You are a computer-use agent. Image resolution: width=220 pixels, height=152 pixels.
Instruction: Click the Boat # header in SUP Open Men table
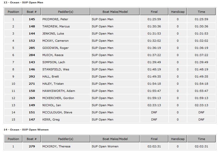click(32, 12)
